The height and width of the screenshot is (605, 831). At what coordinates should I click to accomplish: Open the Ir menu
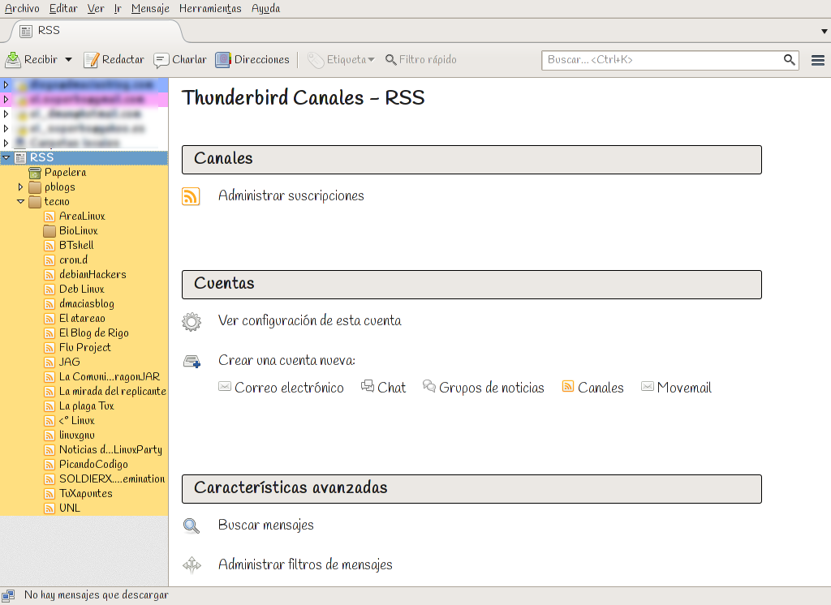118,8
